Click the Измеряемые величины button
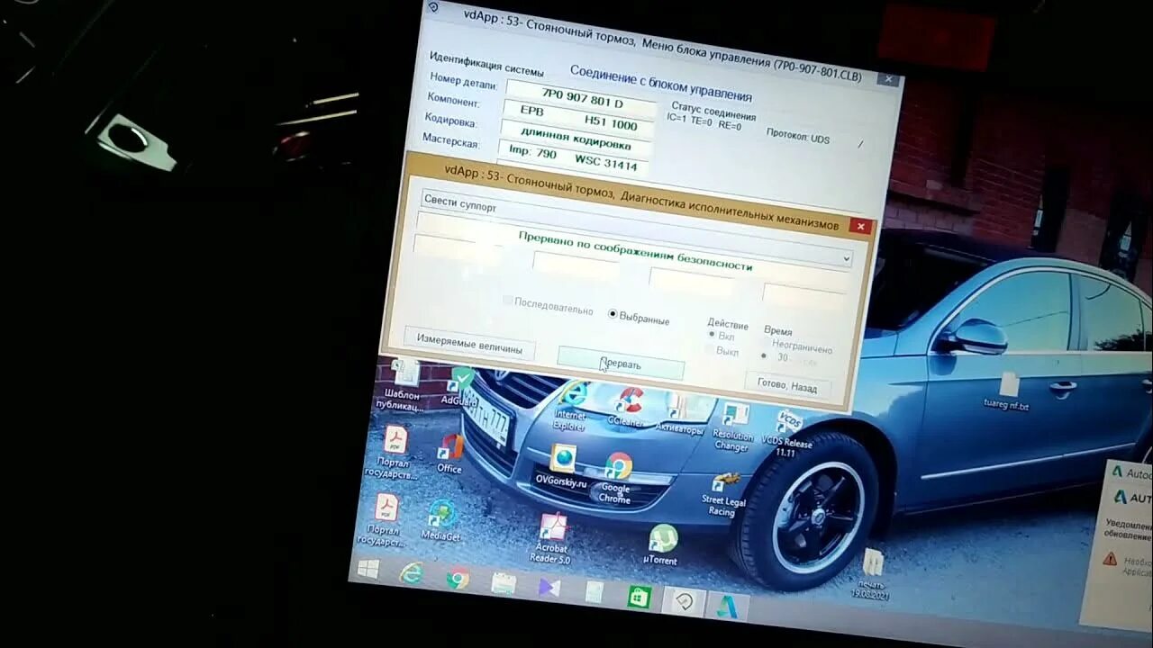 468,344
